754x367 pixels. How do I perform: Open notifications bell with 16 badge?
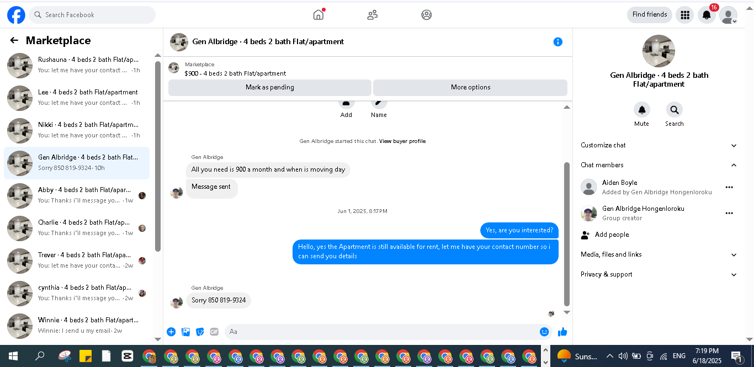pyautogui.click(x=707, y=15)
